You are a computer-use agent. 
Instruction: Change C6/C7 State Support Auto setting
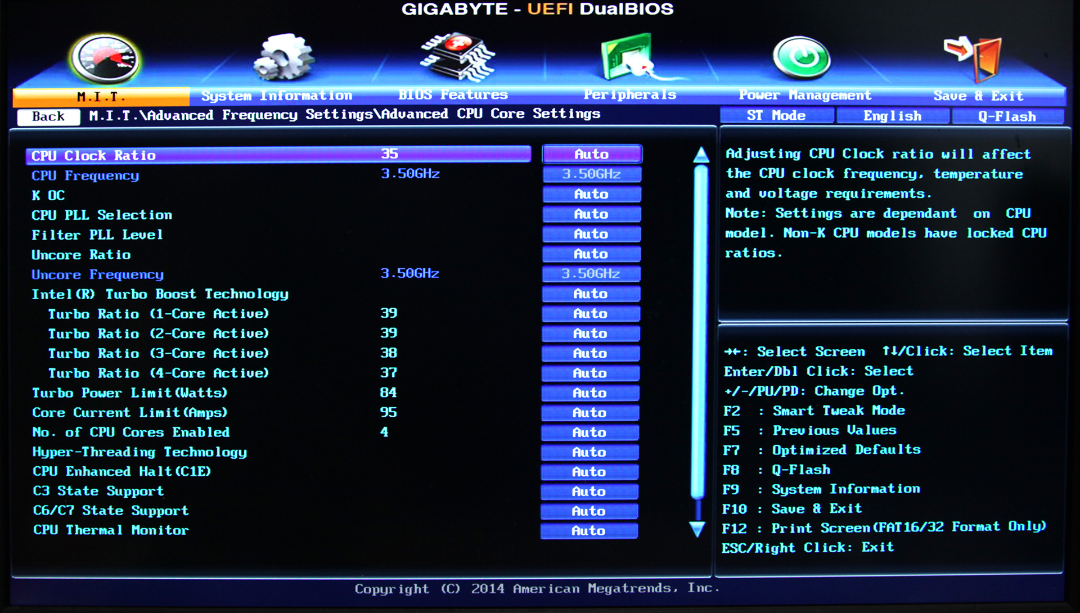pos(589,511)
